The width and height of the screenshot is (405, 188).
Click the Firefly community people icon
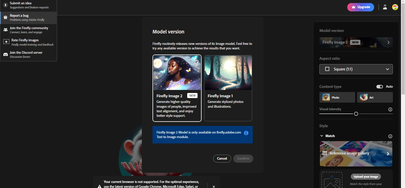pos(5,30)
